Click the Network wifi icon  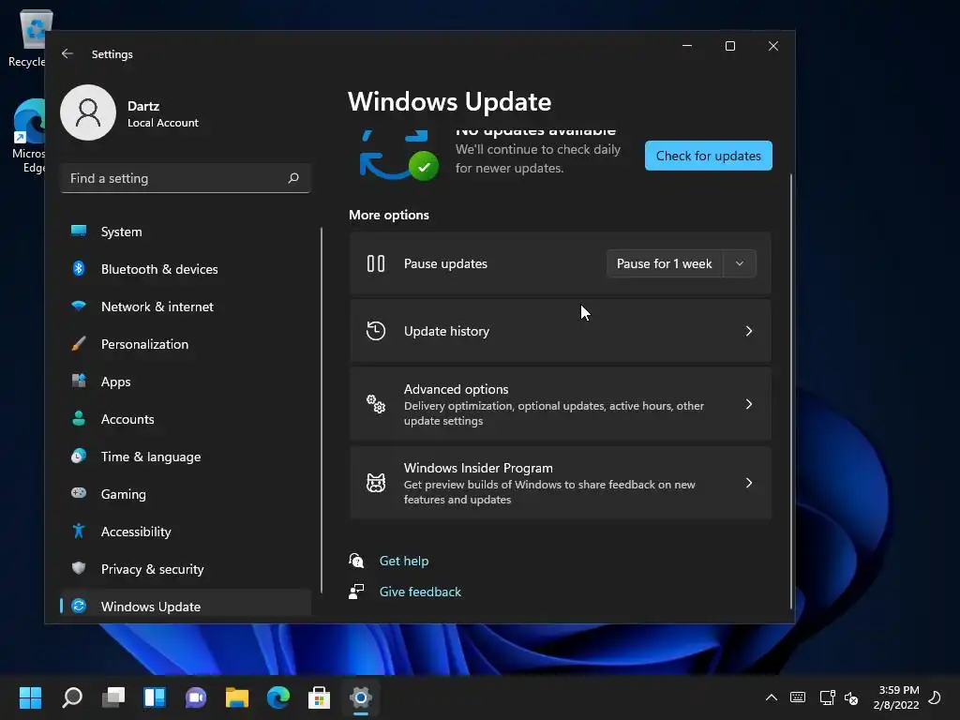[x=79, y=306]
